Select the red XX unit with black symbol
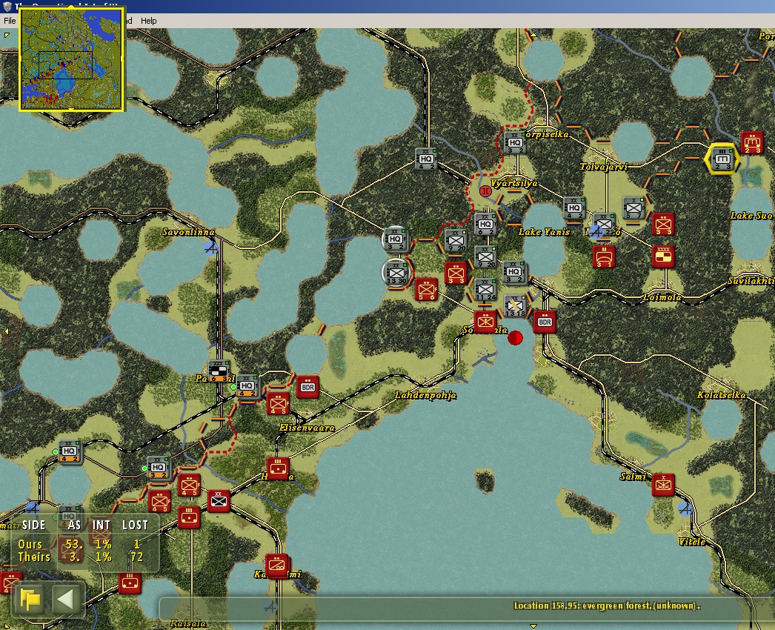 click(x=218, y=502)
